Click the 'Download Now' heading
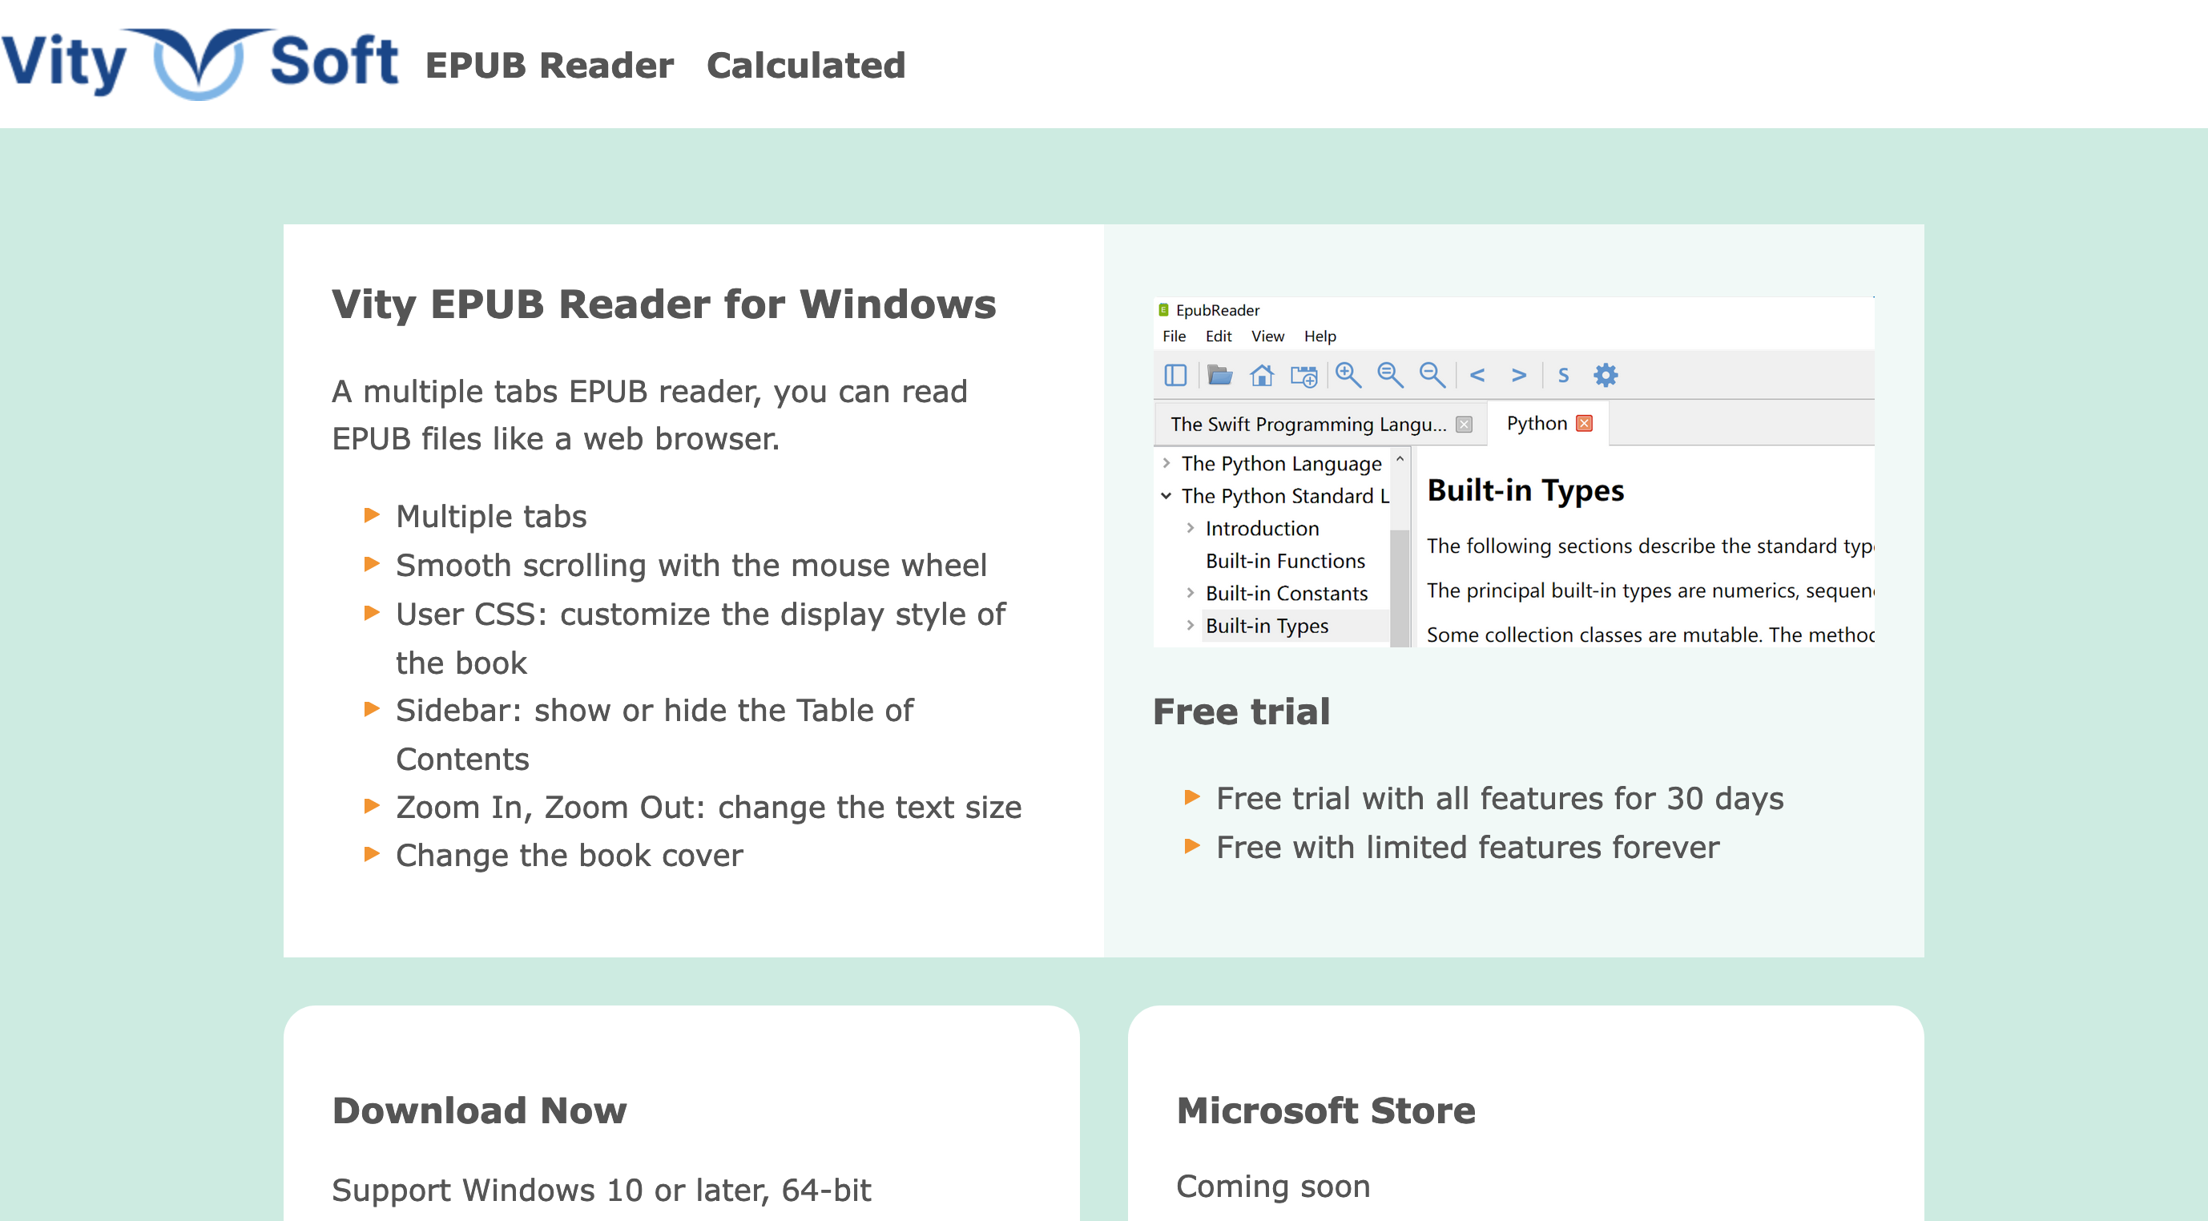The image size is (2208, 1221). [x=479, y=1110]
